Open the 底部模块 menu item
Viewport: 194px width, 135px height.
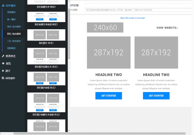click(x=11, y=48)
